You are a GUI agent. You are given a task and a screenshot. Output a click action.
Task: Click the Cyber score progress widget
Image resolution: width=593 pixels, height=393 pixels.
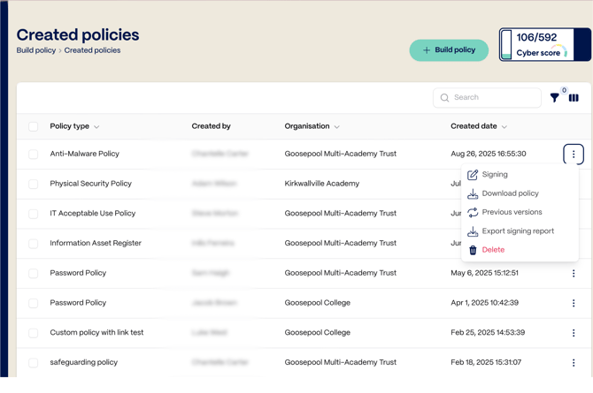tap(543, 45)
